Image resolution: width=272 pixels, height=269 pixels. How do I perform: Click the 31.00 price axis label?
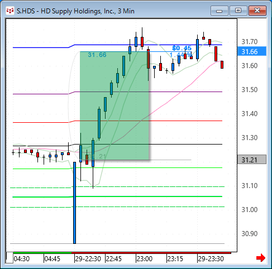coord(250,210)
